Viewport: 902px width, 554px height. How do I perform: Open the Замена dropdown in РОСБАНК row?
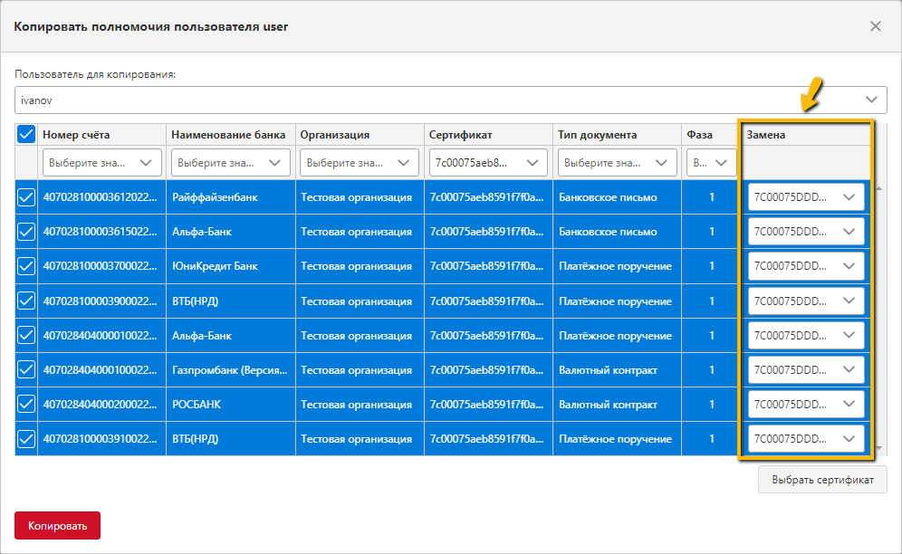(x=806, y=405)
